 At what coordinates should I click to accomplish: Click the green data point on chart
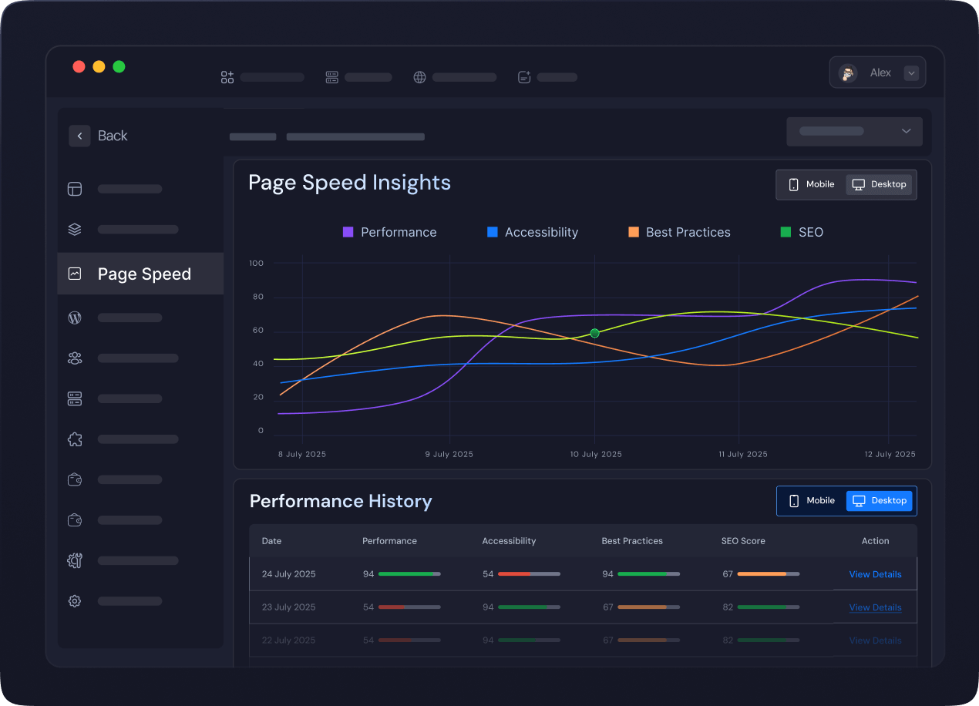594,333
